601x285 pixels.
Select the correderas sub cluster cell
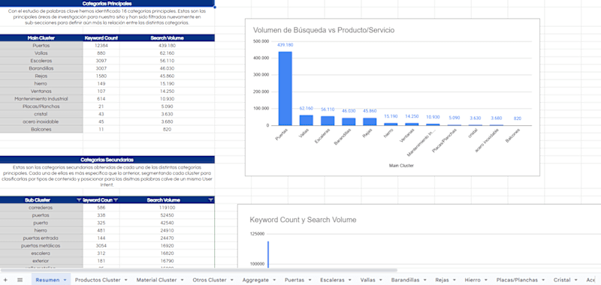41,208
